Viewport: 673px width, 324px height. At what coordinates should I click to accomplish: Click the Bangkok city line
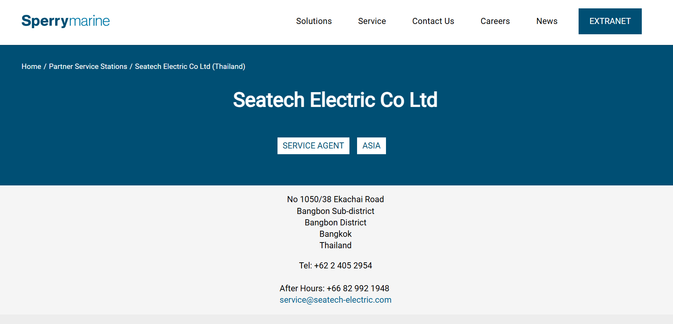(335, 234)
